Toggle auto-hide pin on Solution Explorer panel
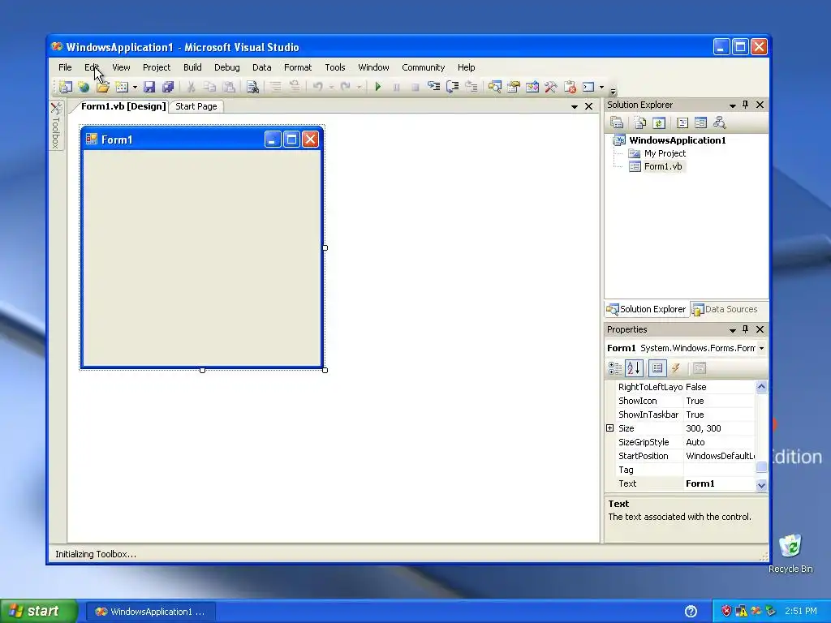 745,105
